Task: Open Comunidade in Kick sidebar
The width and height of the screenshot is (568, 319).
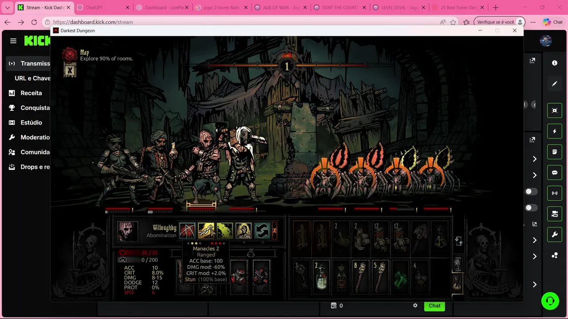Action: click(x=29, y=152)
